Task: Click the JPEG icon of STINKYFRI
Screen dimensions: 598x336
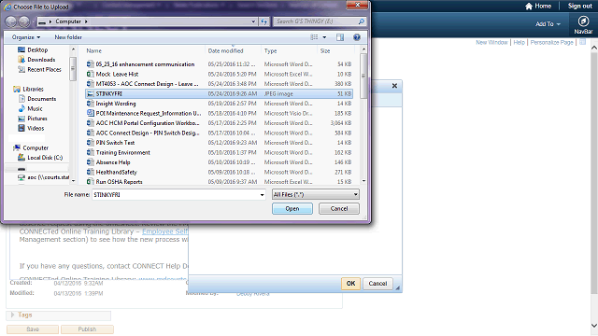Action: (x=90, y=93)
